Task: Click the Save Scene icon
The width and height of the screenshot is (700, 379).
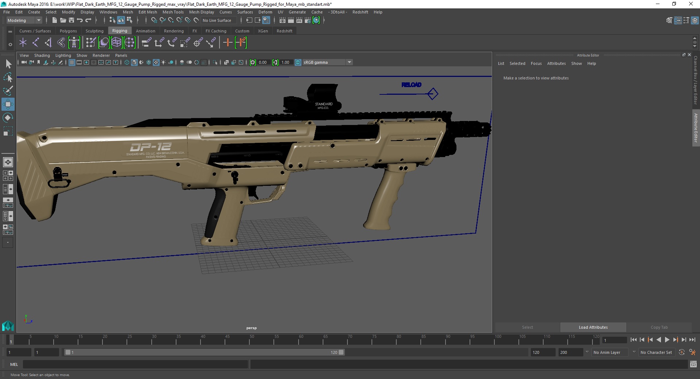Action: coord(71,20)
